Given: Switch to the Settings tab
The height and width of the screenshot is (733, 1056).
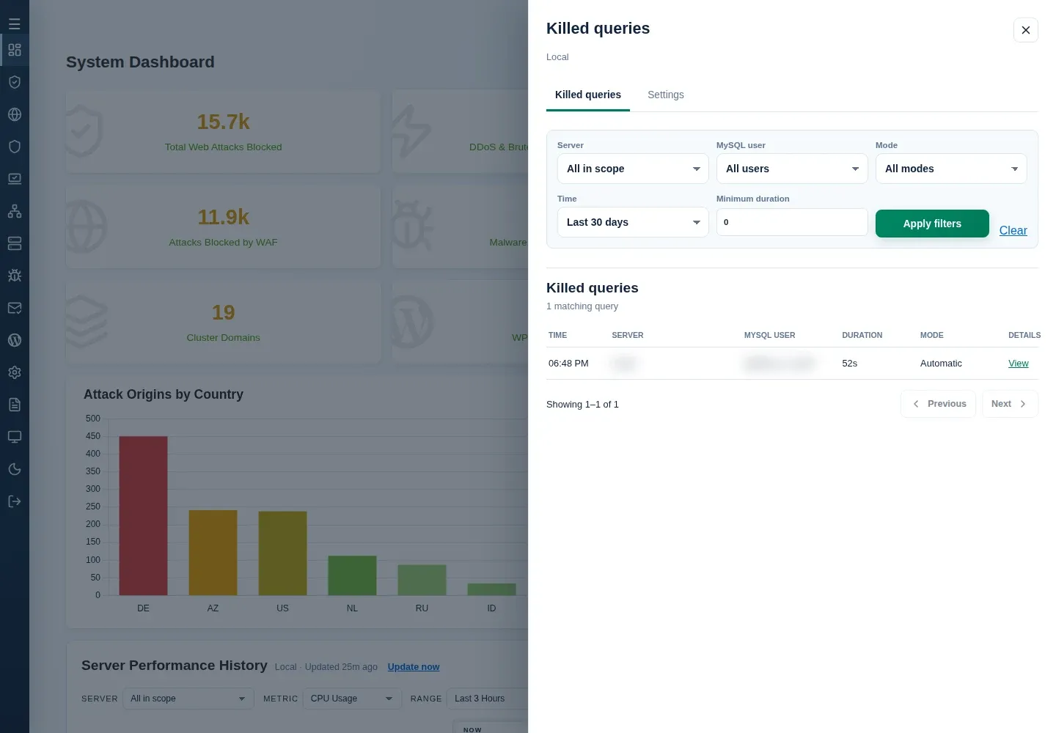Looking at the screenshot, I should tap(666, 95).
